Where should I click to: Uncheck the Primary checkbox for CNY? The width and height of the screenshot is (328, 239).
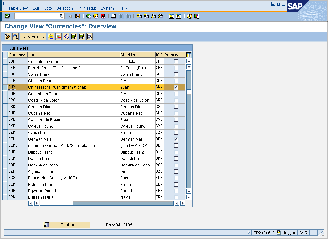click(x=176, y=87)
